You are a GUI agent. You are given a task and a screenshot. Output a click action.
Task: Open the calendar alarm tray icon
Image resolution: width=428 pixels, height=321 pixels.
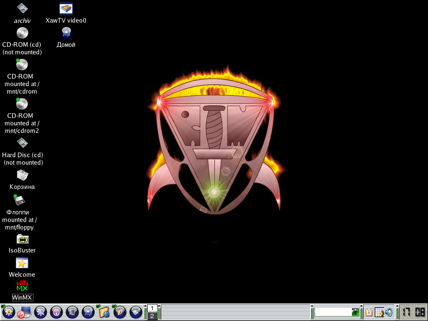379,312
